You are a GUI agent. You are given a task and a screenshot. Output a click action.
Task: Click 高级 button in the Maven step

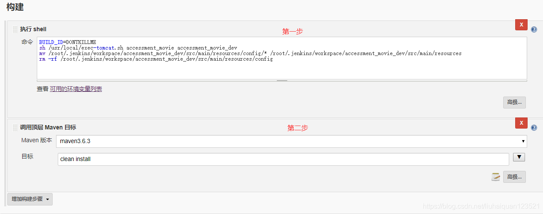click(514, 177)
